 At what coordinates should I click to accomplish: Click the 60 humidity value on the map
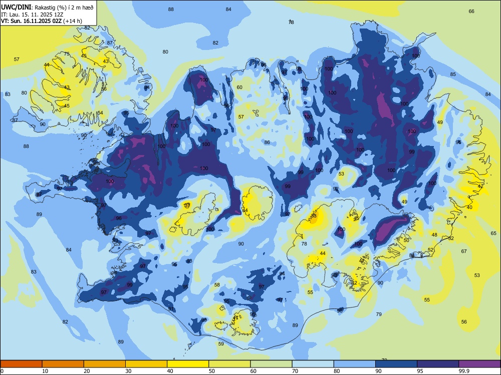[239, 87]
